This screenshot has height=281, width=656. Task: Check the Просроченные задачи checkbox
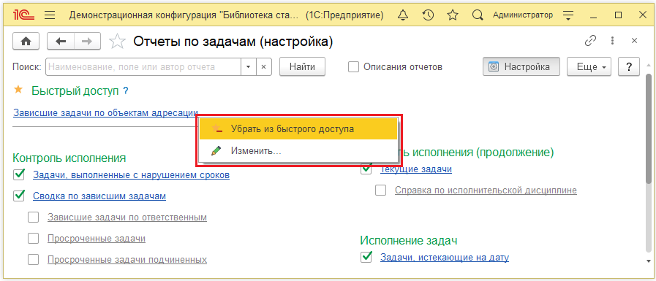click(x=34, y=239)
